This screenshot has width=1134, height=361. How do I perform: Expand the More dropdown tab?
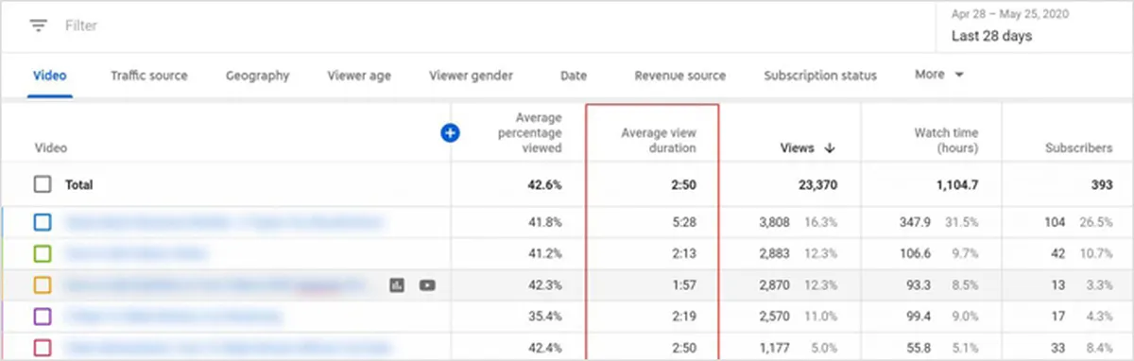[x=938, y=75]
